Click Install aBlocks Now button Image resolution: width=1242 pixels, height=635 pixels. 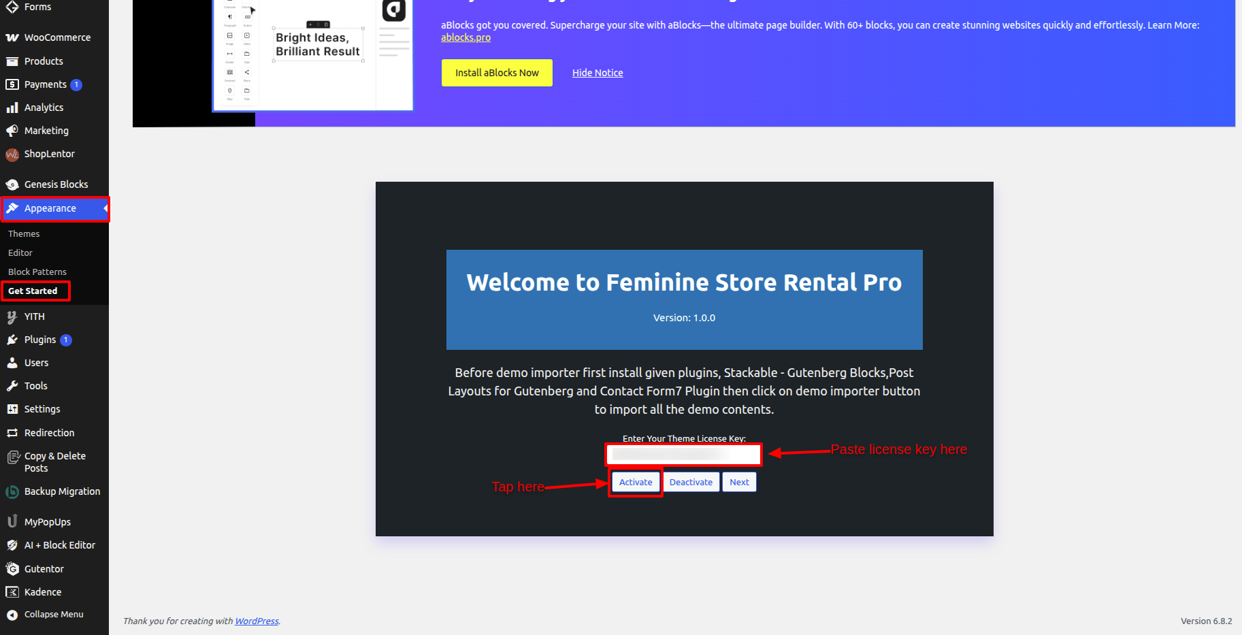497,73
